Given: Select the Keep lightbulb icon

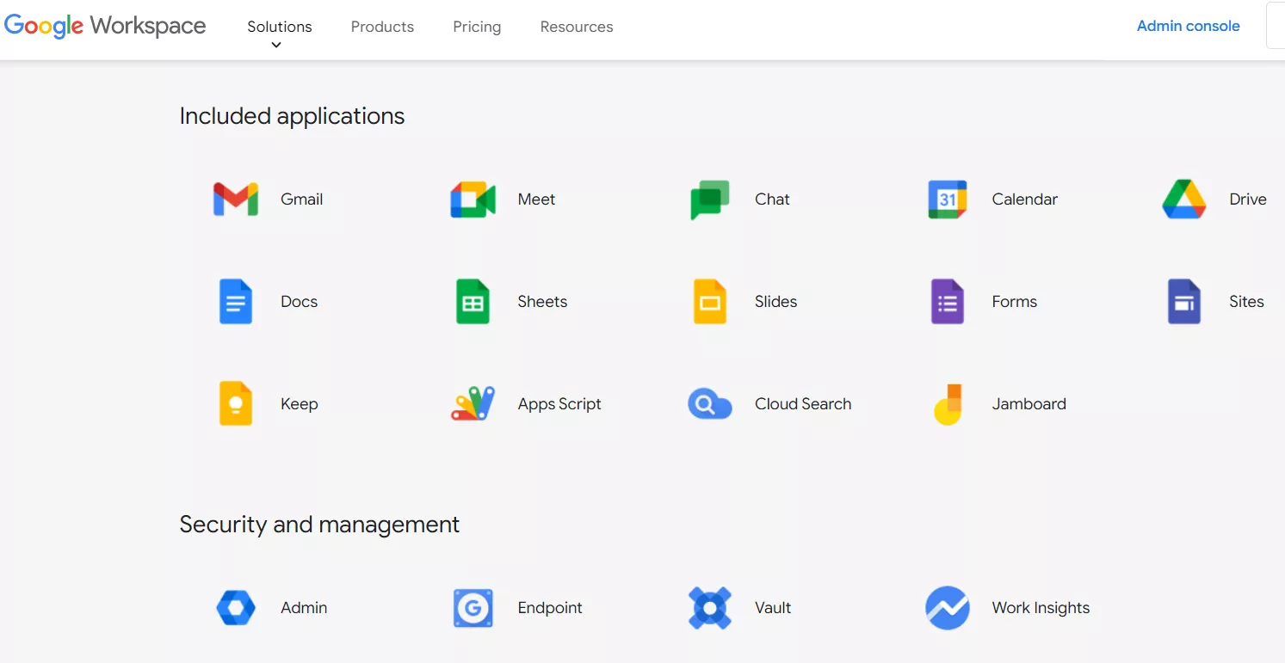Looking at the screenshot, I should [236, 404].
